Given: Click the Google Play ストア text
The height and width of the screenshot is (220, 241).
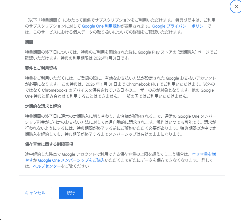Looking at the screenshot, I should pyautogui.click(x=157, y=52).
